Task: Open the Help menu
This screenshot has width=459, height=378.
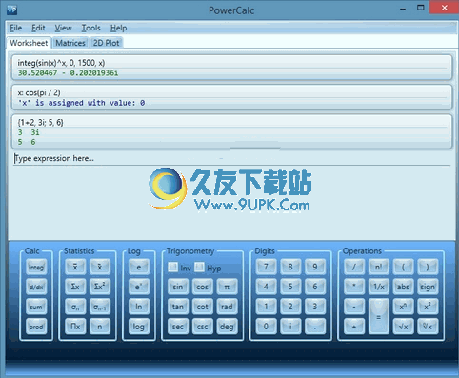Action: click(119, 28)
